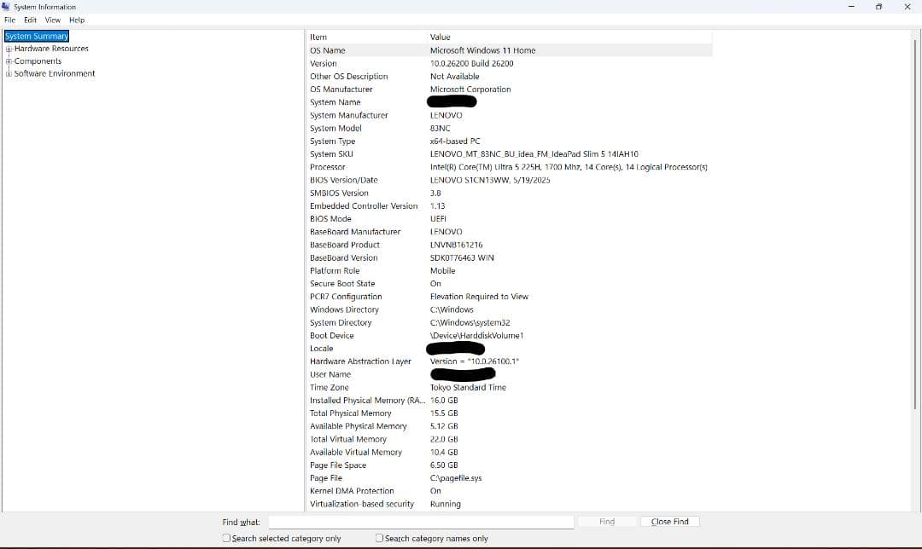Viewport: 922px width, 549px height.
Task: Click the Close Find button
Action: pyautogui.click(x=670, y=521)
